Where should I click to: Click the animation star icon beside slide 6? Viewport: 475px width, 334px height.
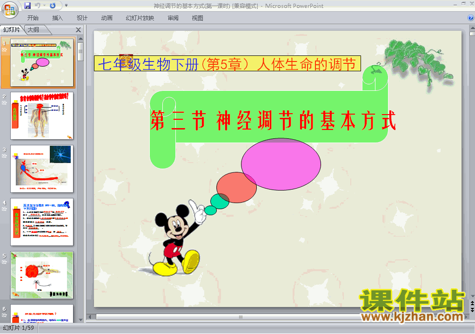tap(4, 315)
